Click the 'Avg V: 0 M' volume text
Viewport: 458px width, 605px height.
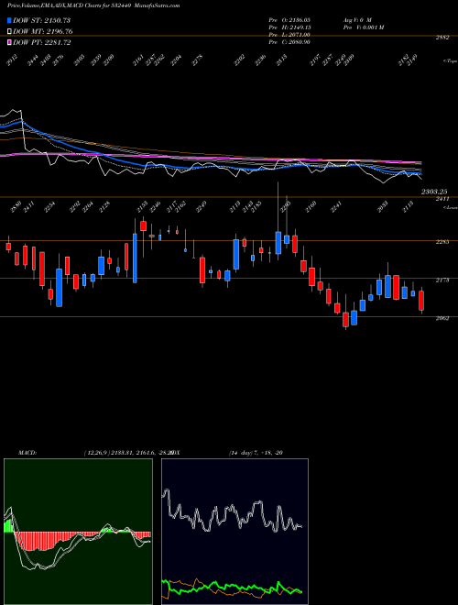click(356, 19)
